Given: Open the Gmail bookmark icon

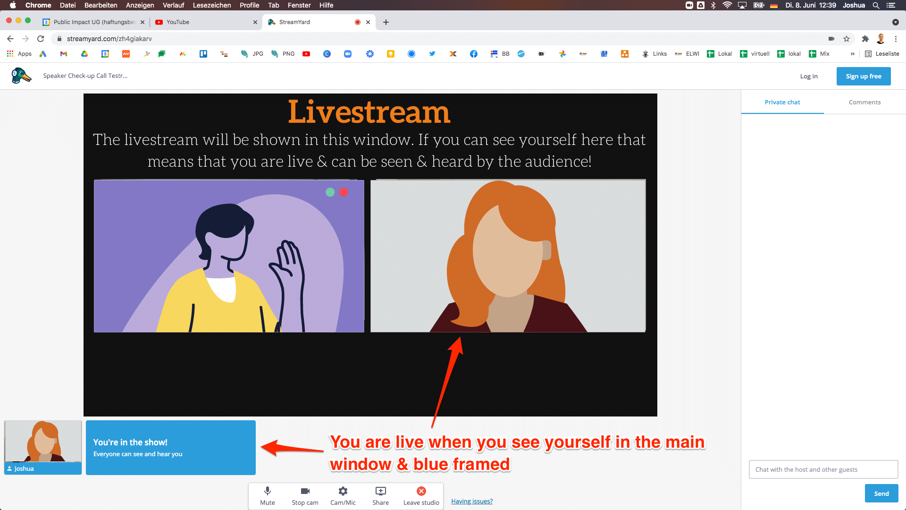Looking at the screenshot, I should click(64, 54).
